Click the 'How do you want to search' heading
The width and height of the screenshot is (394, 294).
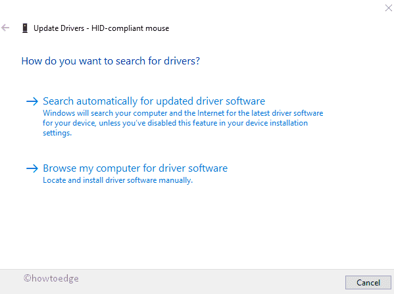pos(111,61)
